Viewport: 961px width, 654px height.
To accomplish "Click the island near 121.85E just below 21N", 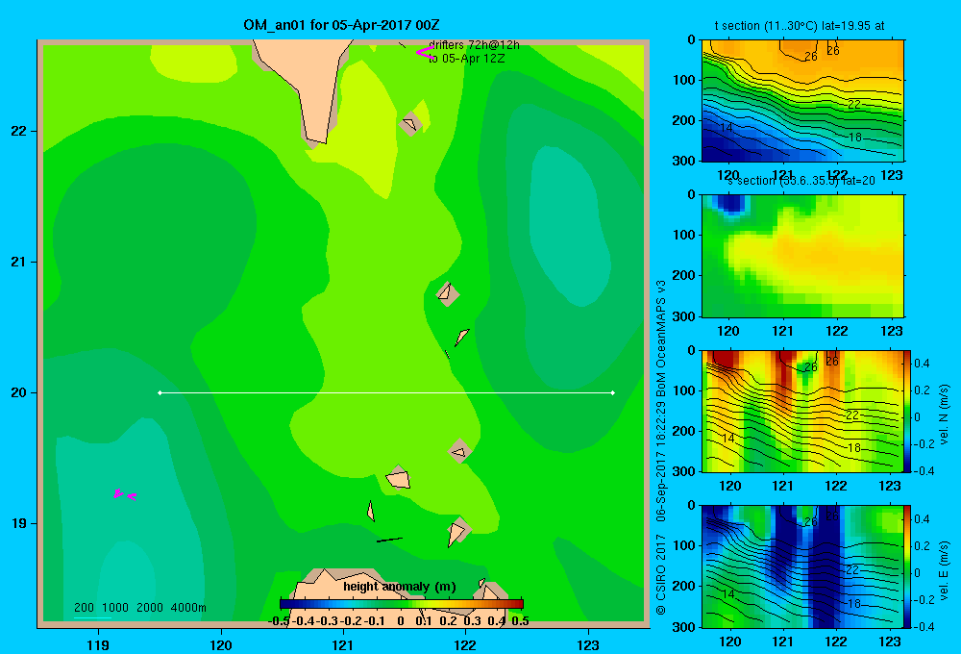I will 448,293.
